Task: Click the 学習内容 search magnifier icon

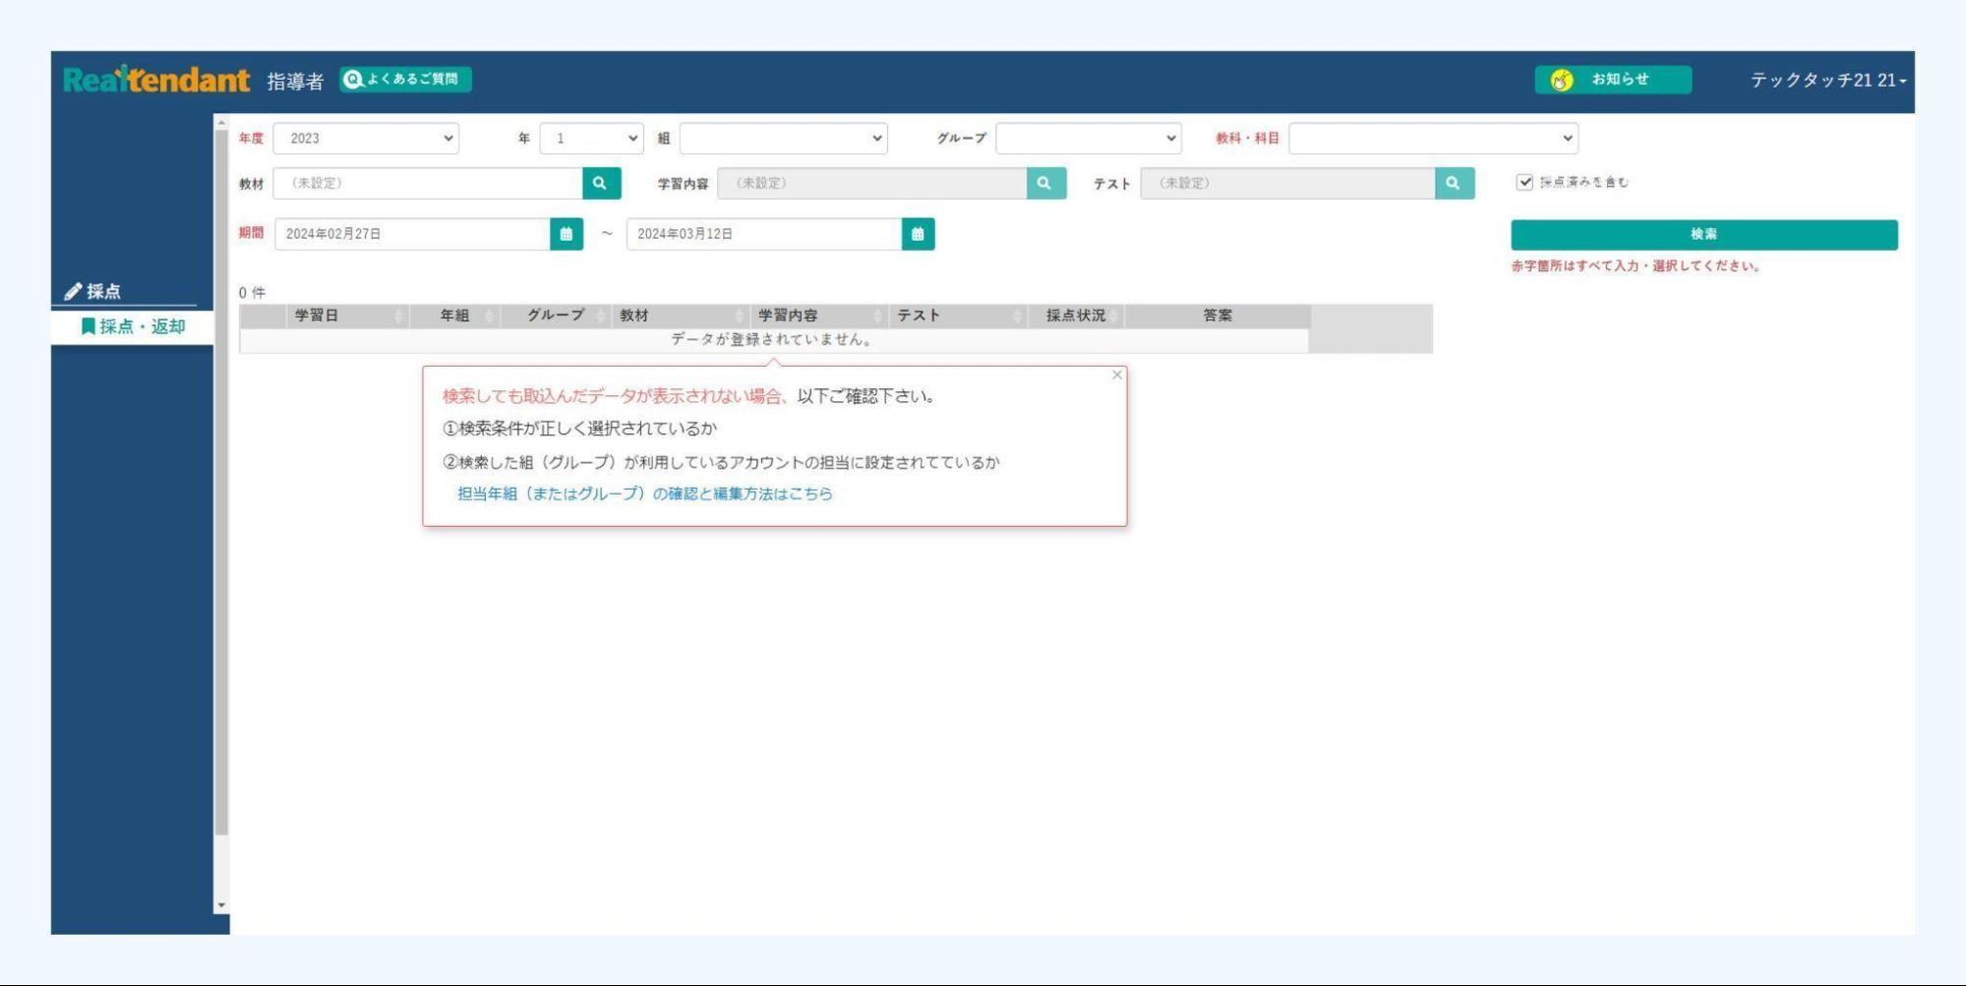Action: click(x=1044, y=183)
